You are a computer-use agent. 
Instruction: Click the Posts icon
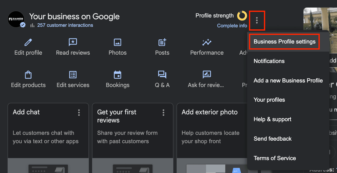[x=162, y=42]
